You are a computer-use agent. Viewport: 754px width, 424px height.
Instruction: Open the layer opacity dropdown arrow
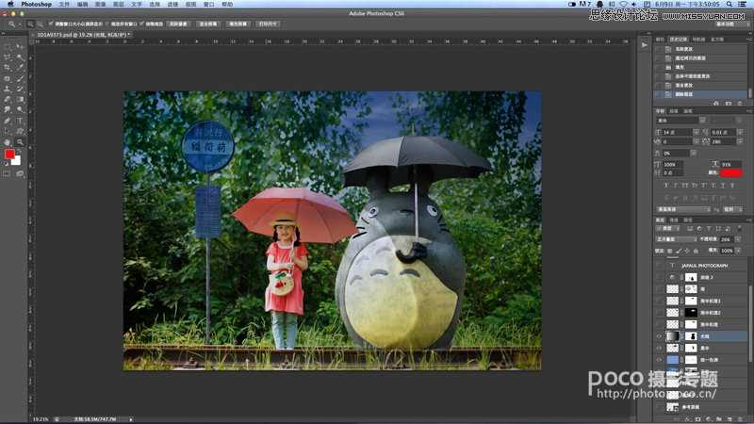pyautogui.click(x=738, y=239)
